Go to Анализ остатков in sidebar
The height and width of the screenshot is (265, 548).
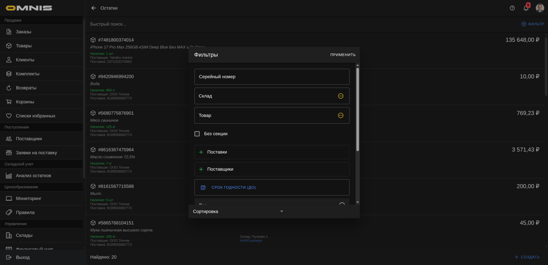pyautogui.click(x=33, y=176)
